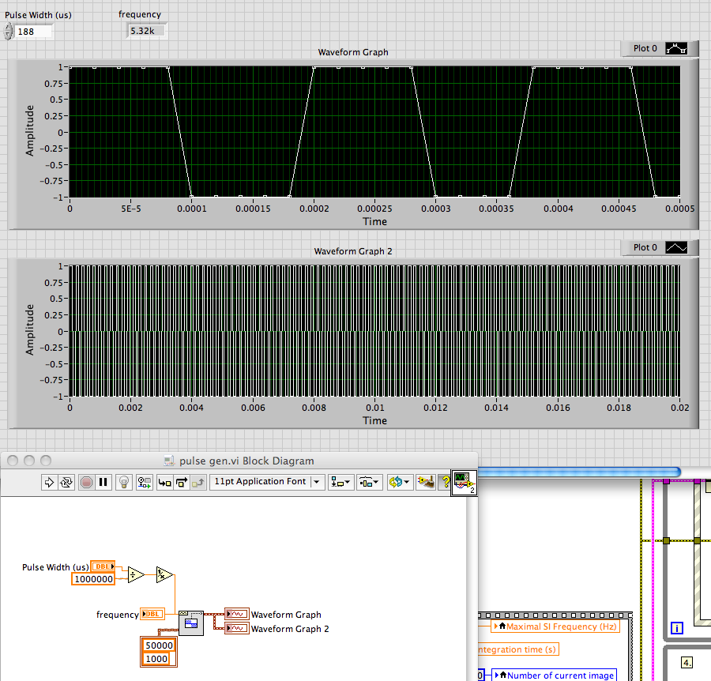Open the 11pt Application Font dropdown
The image size is (711, 681).
click(x=267, y=481)
